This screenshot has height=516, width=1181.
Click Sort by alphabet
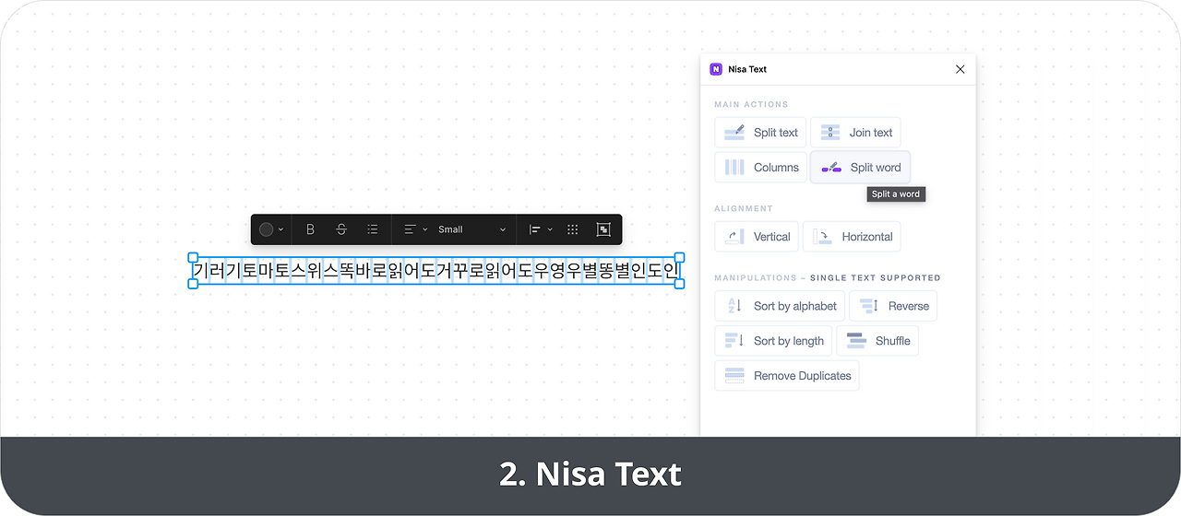780,306
